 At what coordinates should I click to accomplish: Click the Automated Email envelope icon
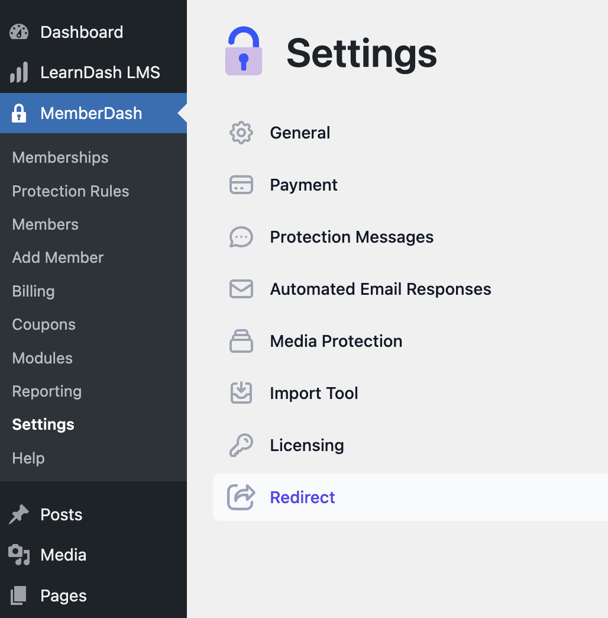[x=241, y=289]
